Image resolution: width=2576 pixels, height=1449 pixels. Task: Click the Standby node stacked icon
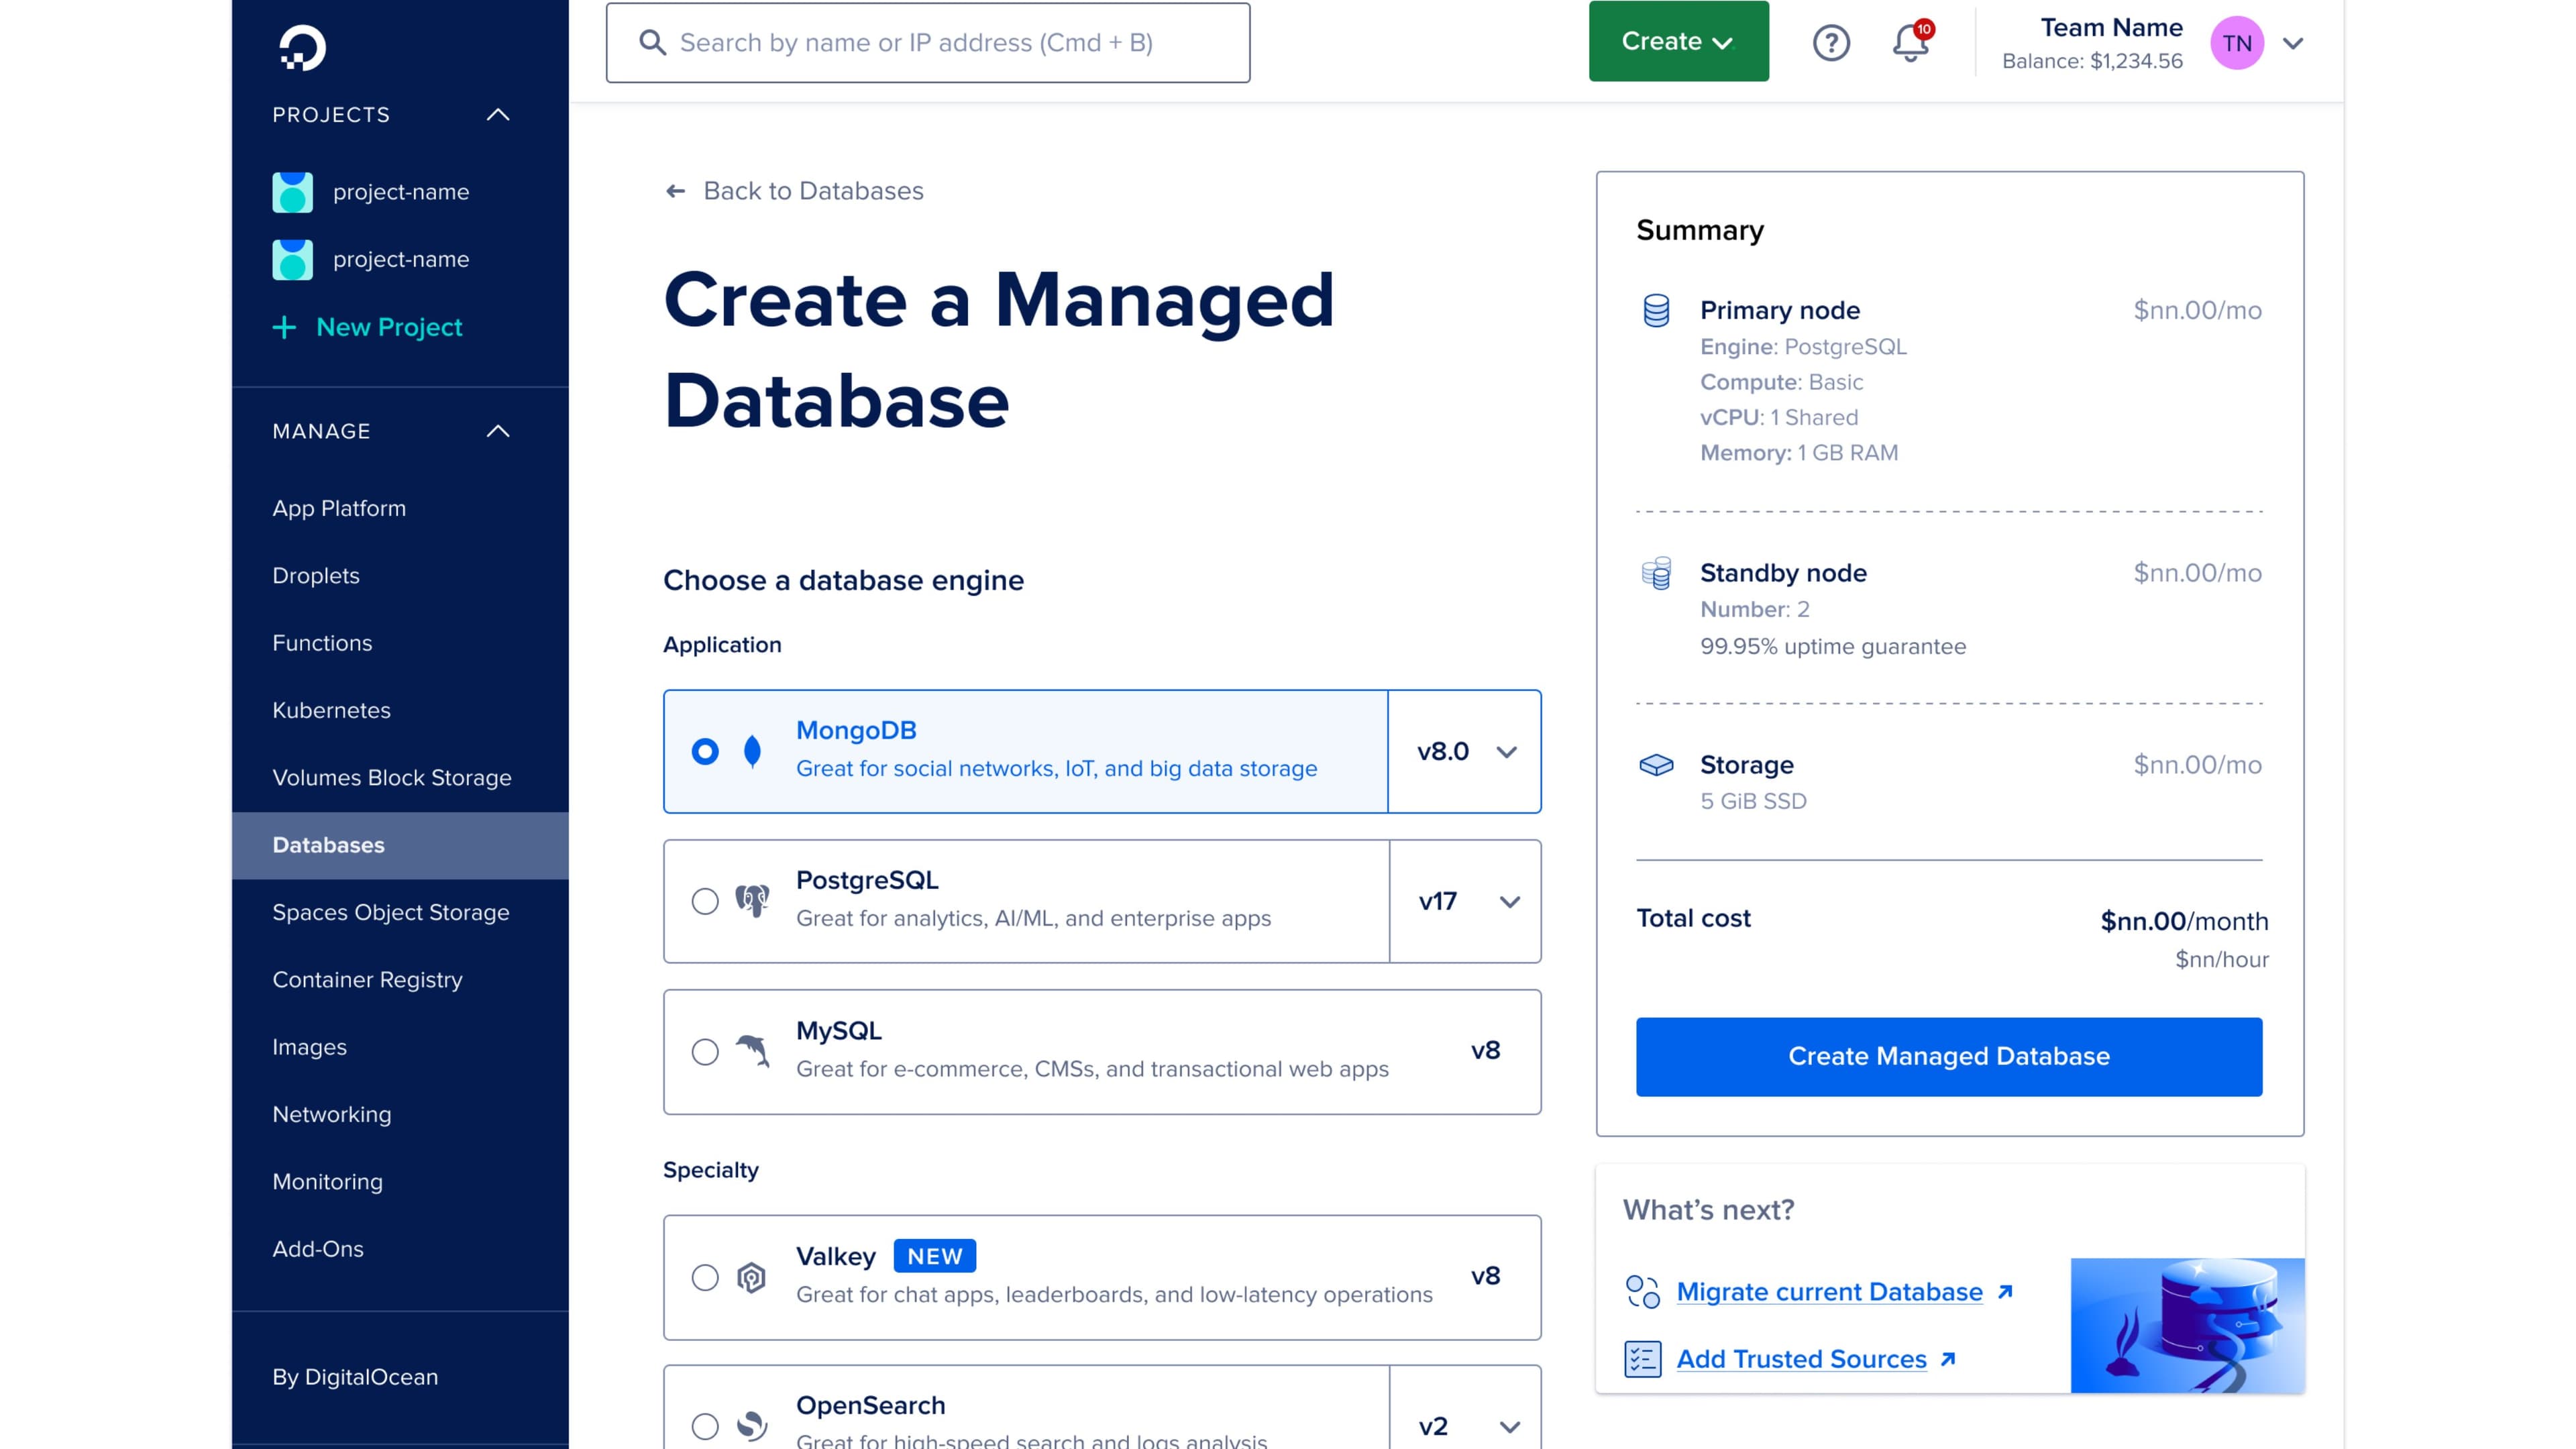[x=1656, y=573]
